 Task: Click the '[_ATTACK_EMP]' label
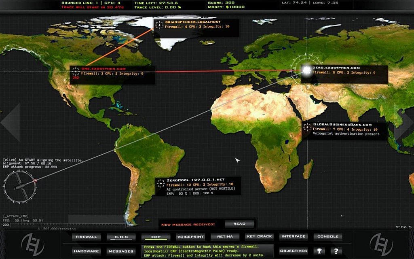(x=16, y=216)
